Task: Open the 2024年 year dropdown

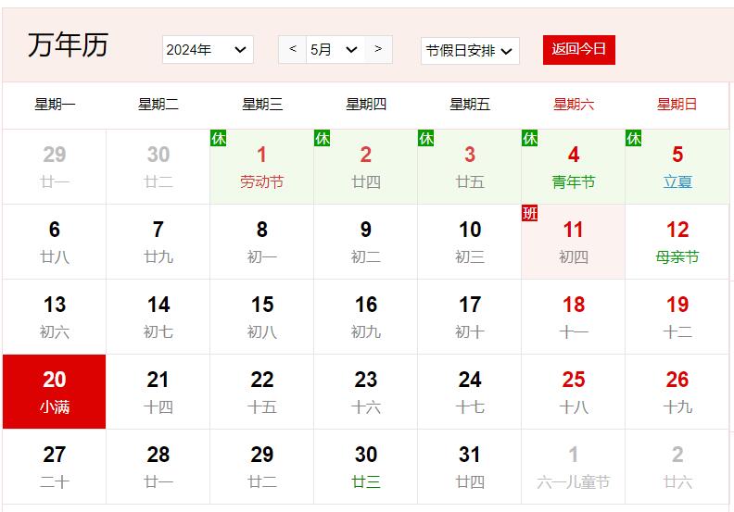Action: coord(208,50)
